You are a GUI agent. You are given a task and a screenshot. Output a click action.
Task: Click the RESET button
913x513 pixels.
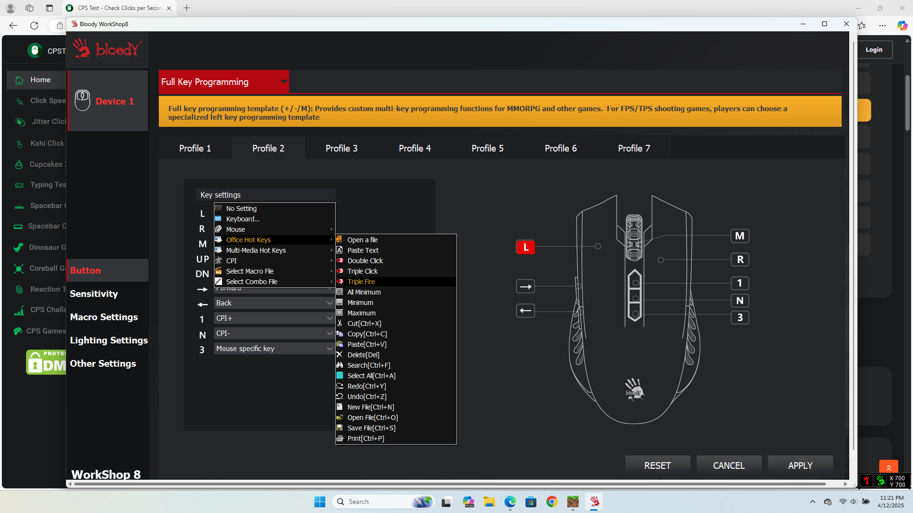[x=658, y=465]
